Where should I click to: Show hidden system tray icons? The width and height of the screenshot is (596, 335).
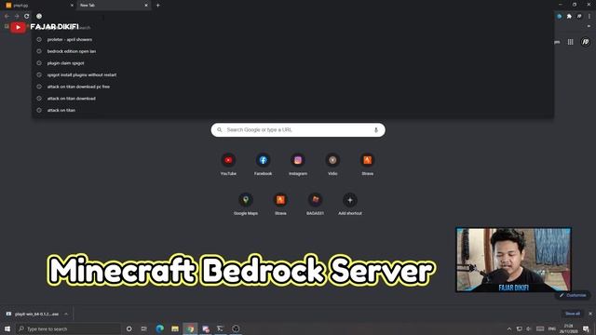coord(509,328)
